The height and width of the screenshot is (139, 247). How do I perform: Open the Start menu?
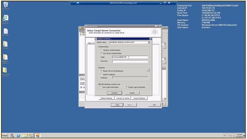tap(4, 136)
